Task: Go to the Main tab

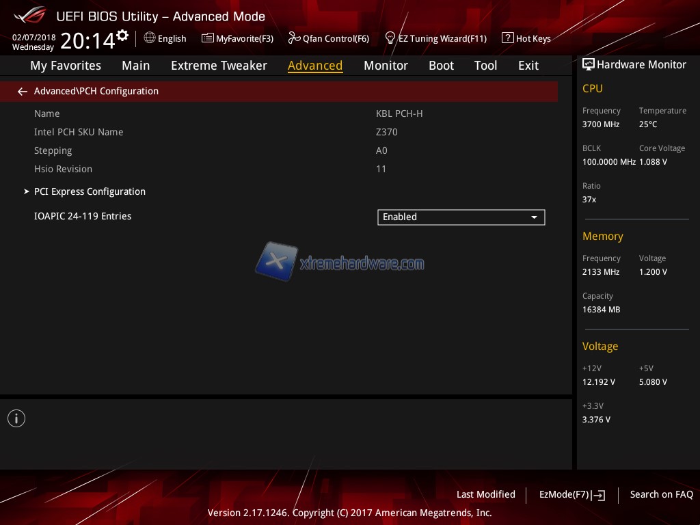Action: click(135, 66)
